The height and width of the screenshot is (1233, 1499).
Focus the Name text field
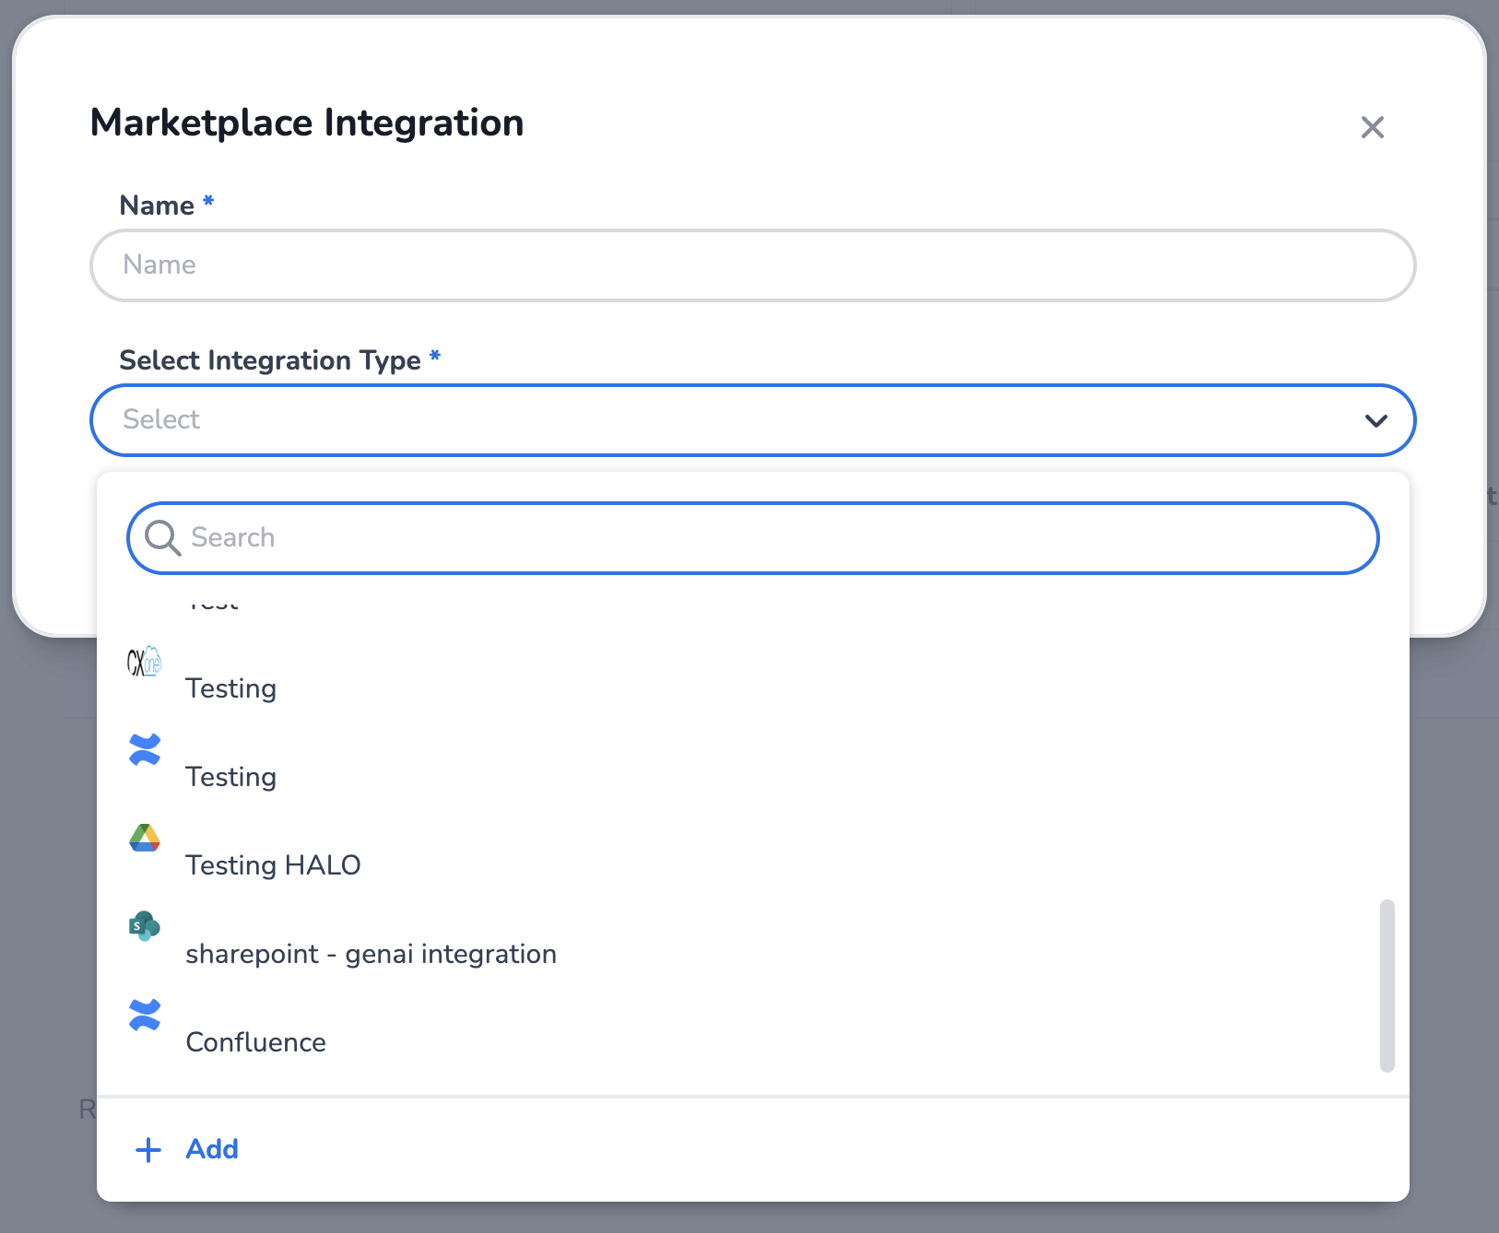coord(752,265)
